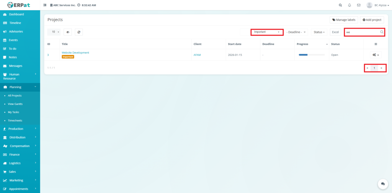
Task: Expand the Status filter dropdown
Action: tap(319, 32)
